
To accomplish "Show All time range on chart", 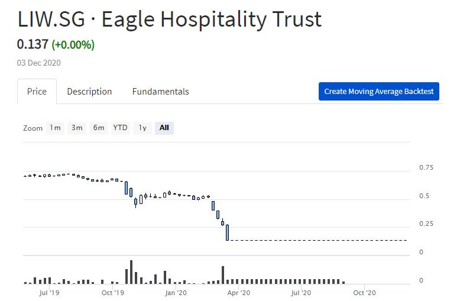I will [x=164, y=128].
